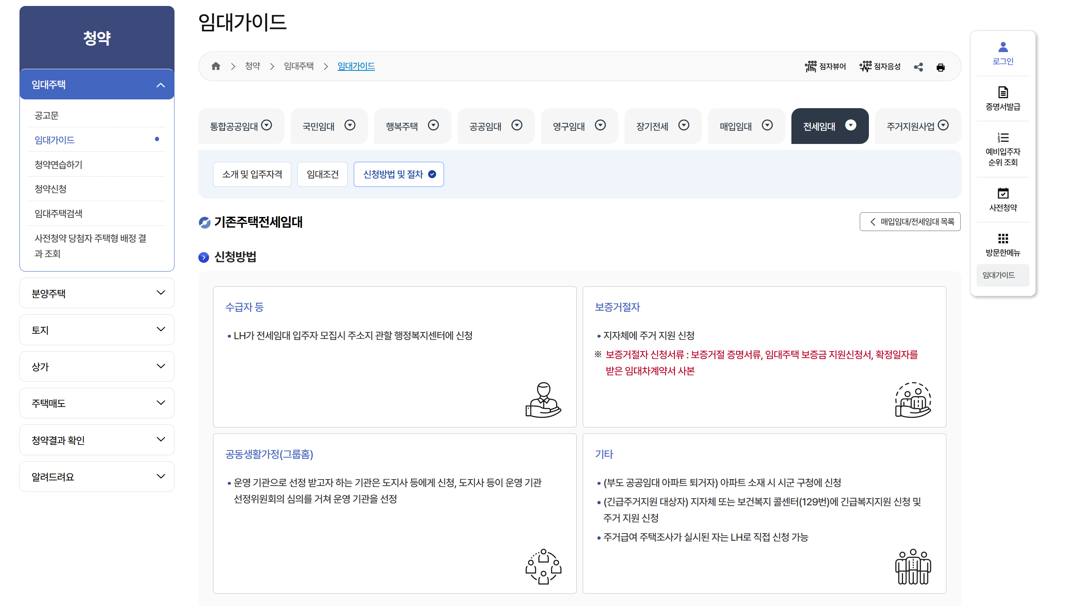Expand the 상가 sidebar menu
This screenshot has height=606, width=1076.
point(97,367)
